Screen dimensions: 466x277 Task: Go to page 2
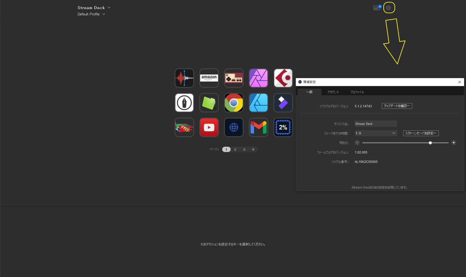click(235, 150)
